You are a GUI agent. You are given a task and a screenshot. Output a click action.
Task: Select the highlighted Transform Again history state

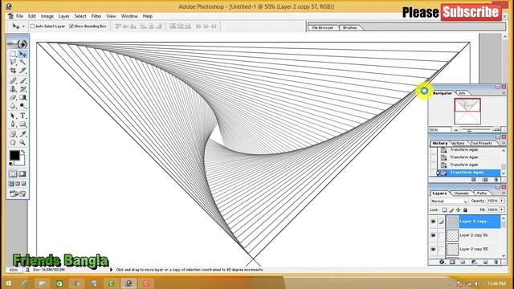click(469, 173)
